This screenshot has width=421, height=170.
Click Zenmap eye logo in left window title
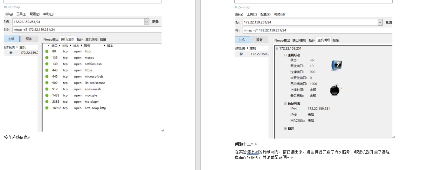pos(5,7)
